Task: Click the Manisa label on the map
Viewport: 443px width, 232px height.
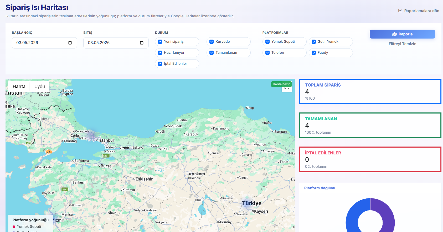Action: pyautogui.click(x=67, y=214)
